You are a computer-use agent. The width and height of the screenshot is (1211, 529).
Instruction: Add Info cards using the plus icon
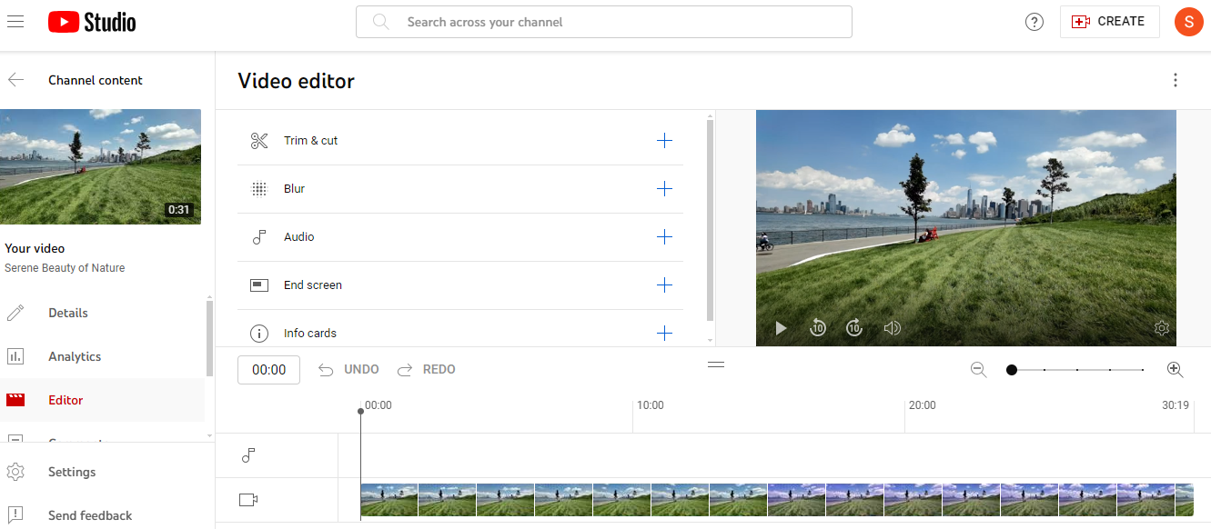(x=664, y=334)
